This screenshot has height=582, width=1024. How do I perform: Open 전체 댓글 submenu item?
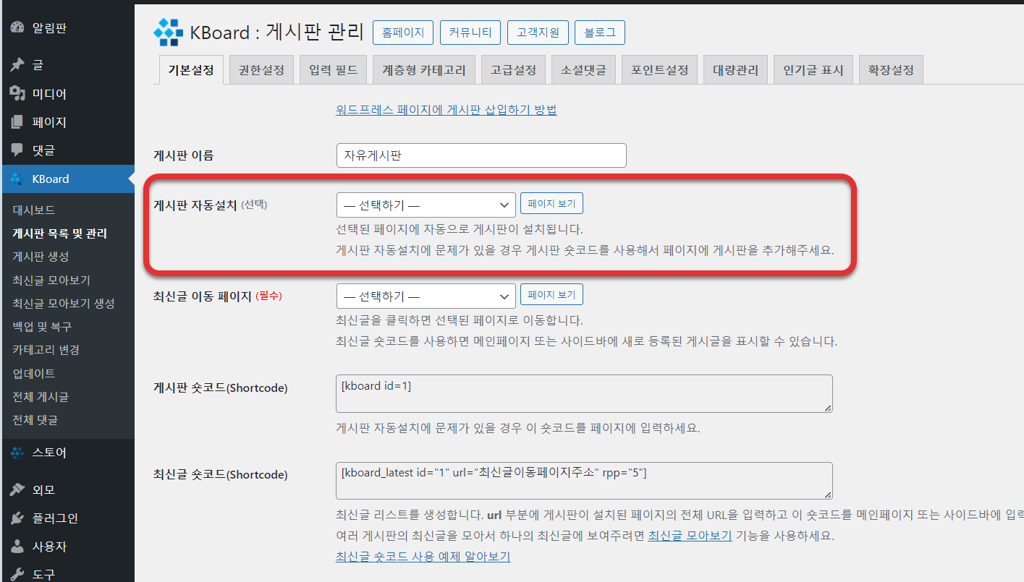35,420
